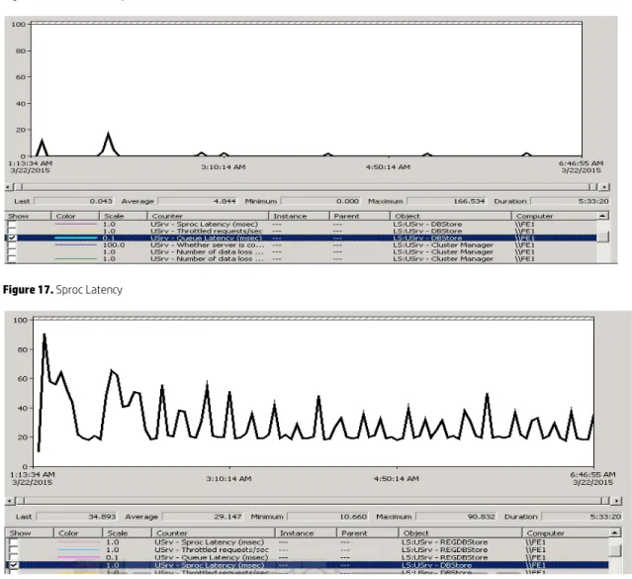632x579 pixels.
Task: Click magenta Queue Latency REGDBStore color line
Action: 78,557
